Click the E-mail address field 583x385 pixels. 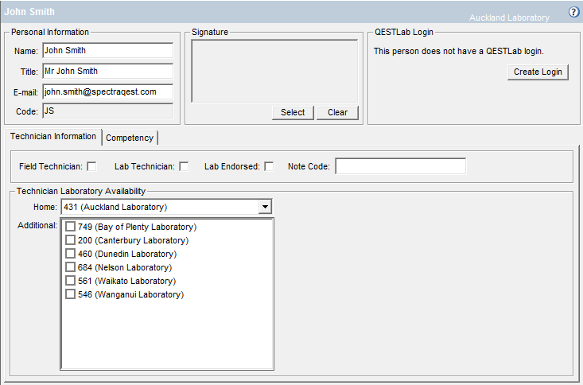pyautogui.click(x=107, y=91)
